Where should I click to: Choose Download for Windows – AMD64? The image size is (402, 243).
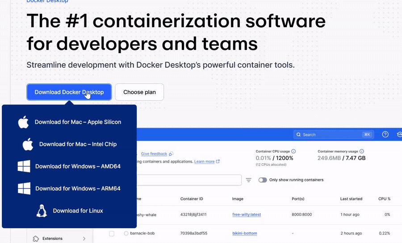click(78, 166)
